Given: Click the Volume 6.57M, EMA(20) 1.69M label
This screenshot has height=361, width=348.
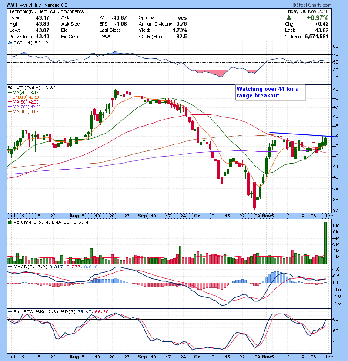Looking at the screenshot, I should [x=51, y=222].
